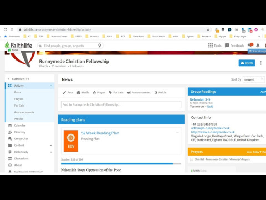Click the blue Invite button
The image size is (266, 200).
[x=247, y=63]
